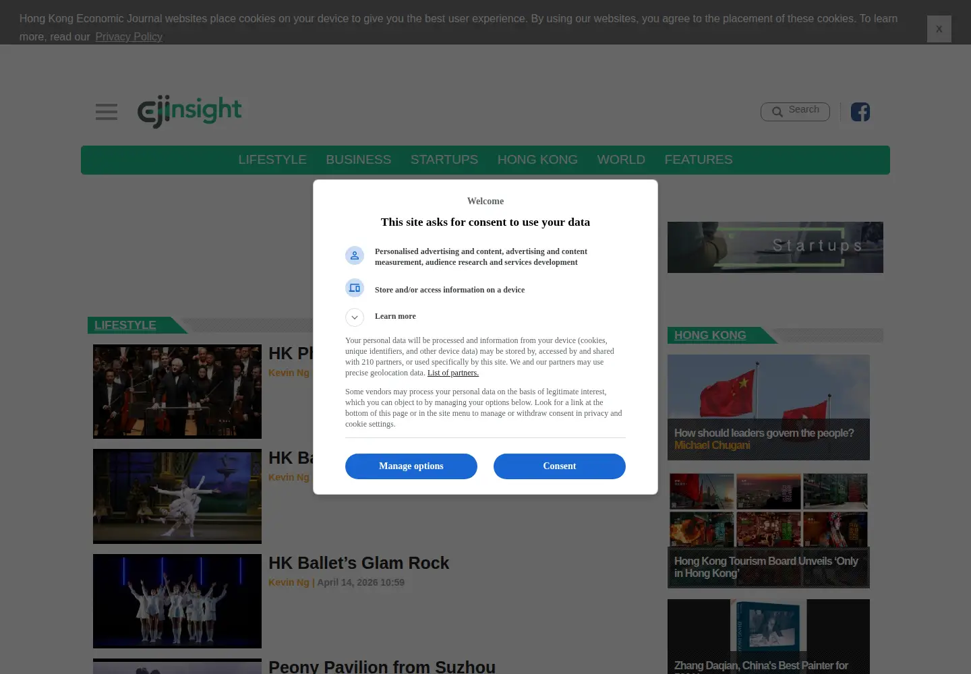Open the HK Ballet's Glam Rock headline

359,563
